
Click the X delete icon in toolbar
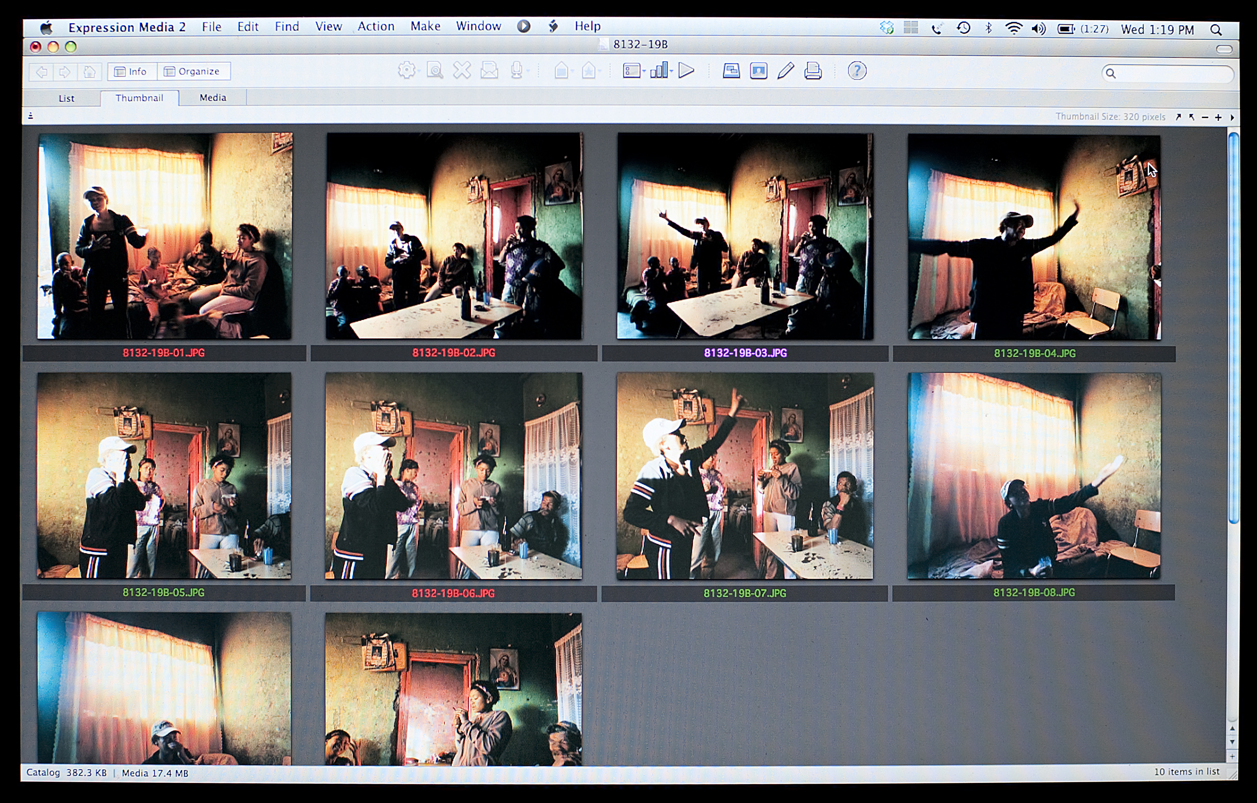point(462,70)
